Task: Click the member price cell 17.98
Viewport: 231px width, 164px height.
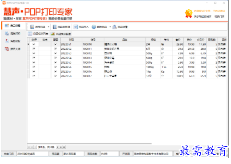Action: 201,44
